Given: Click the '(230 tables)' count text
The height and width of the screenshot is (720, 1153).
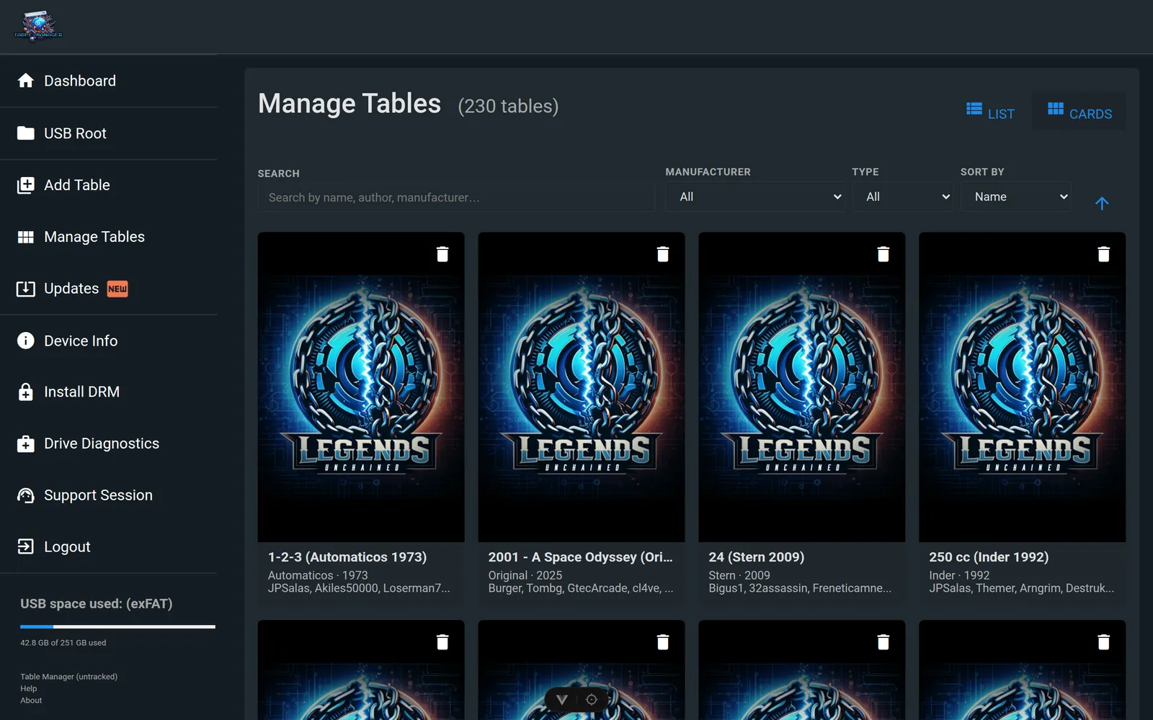Looking at the screenshot, I should [508, 106].
